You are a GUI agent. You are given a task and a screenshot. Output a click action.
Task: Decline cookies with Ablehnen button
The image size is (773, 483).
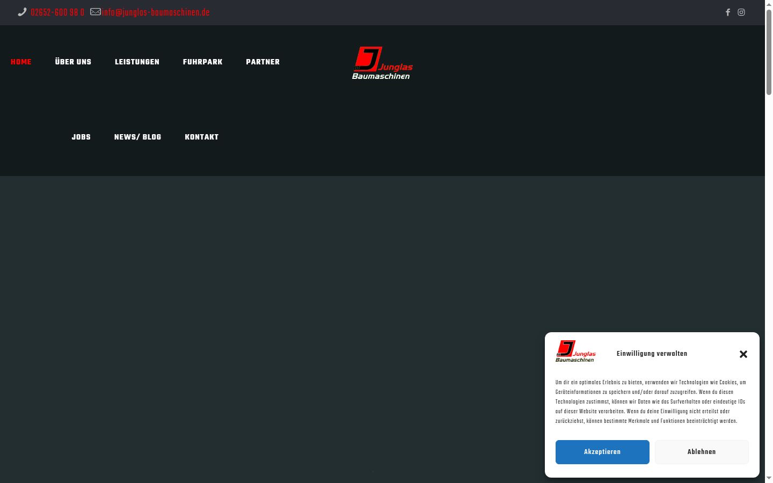[702, 452]
